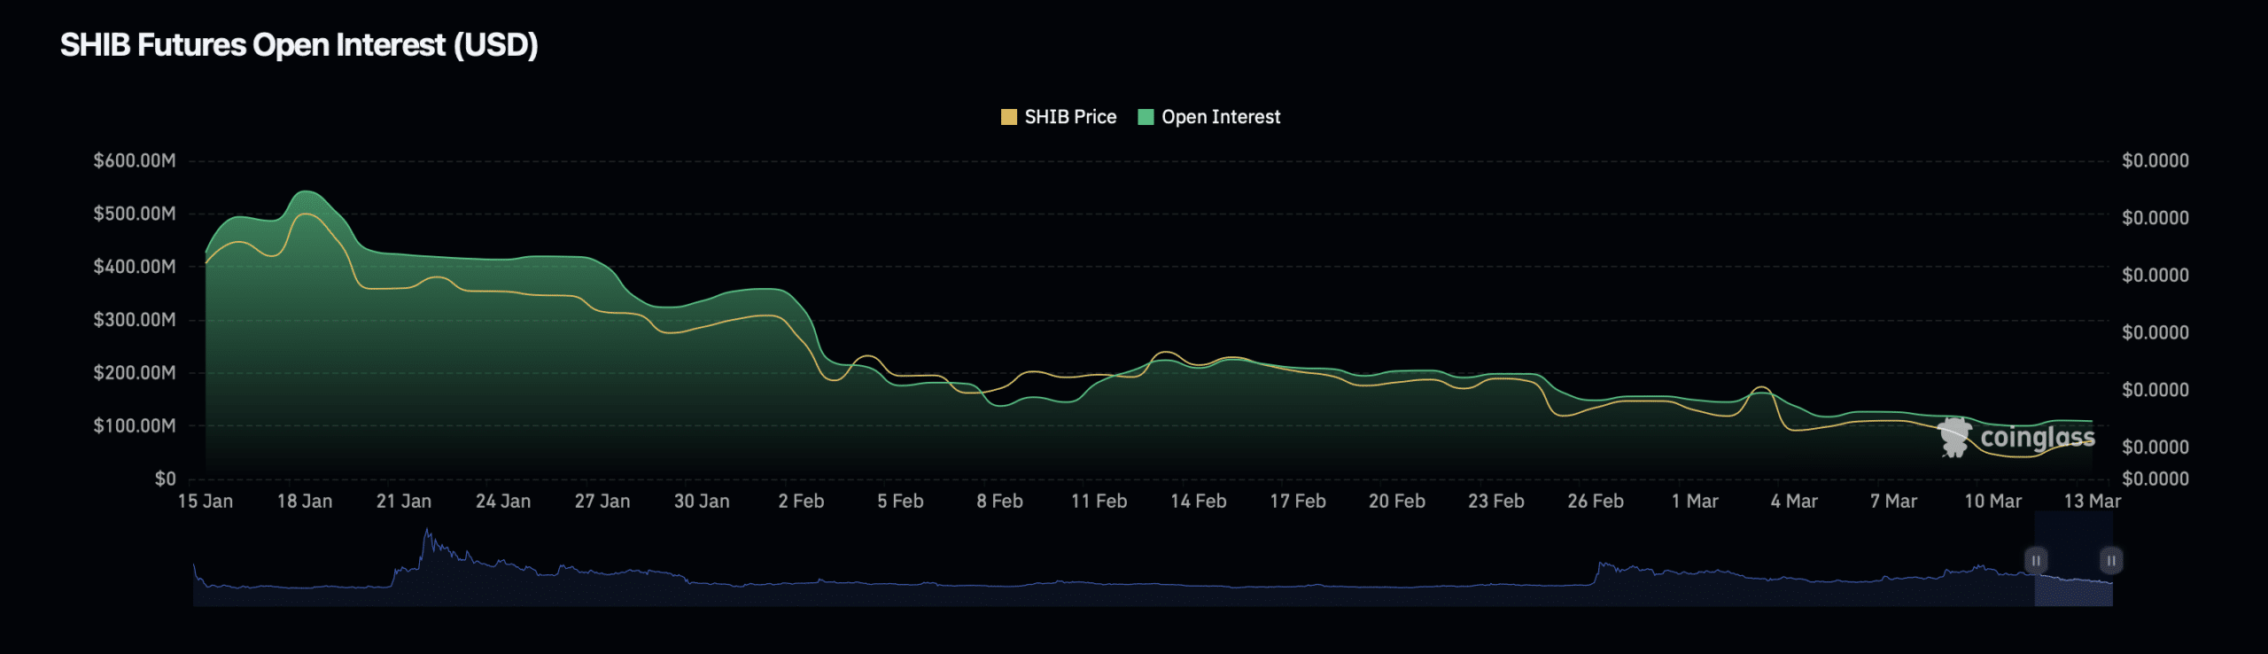The image size is (2268, 654).
Task: Click the 27 Jan date label
Action: pos(602,501)
